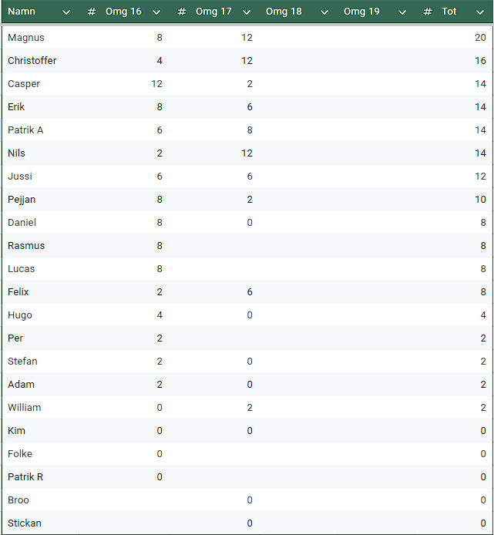
Task: Click the number-type icon beside Tot
Action: click(428, 12)
